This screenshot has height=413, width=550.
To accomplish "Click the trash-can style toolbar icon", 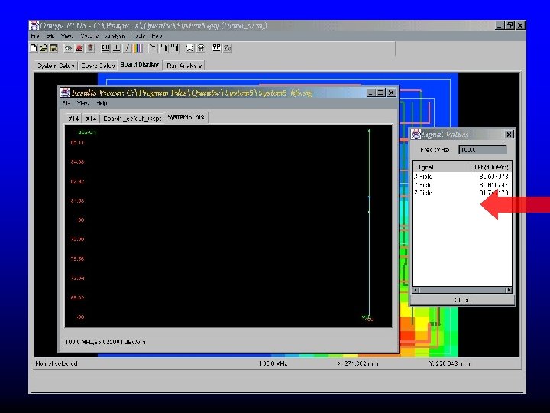I will (90, 48).
